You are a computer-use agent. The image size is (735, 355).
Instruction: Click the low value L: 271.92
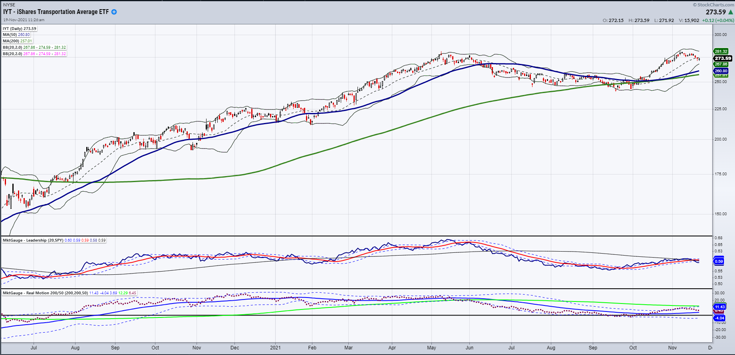click(664, 20)
